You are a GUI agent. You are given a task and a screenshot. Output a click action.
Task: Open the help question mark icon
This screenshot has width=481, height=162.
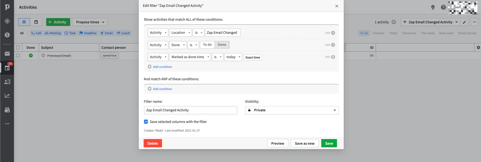(444, 7)
